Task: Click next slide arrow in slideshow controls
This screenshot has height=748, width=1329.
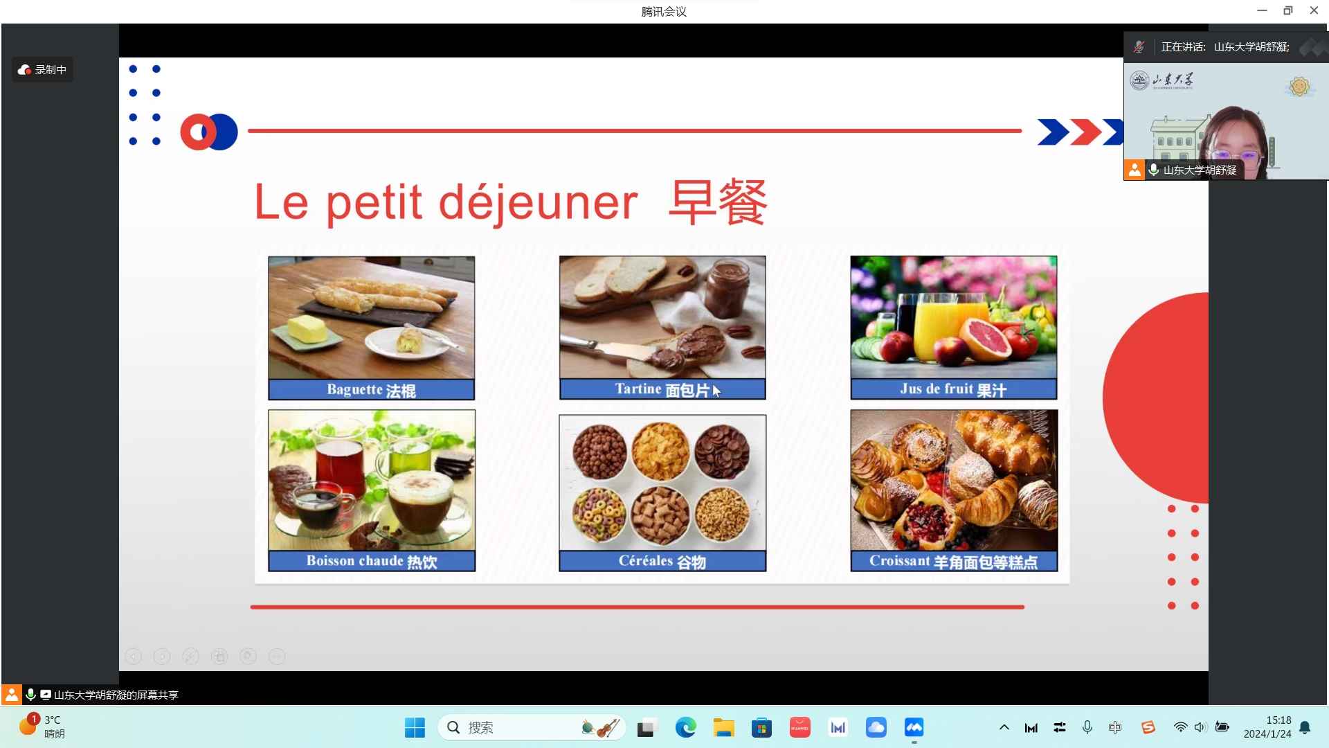Action: 162,657
